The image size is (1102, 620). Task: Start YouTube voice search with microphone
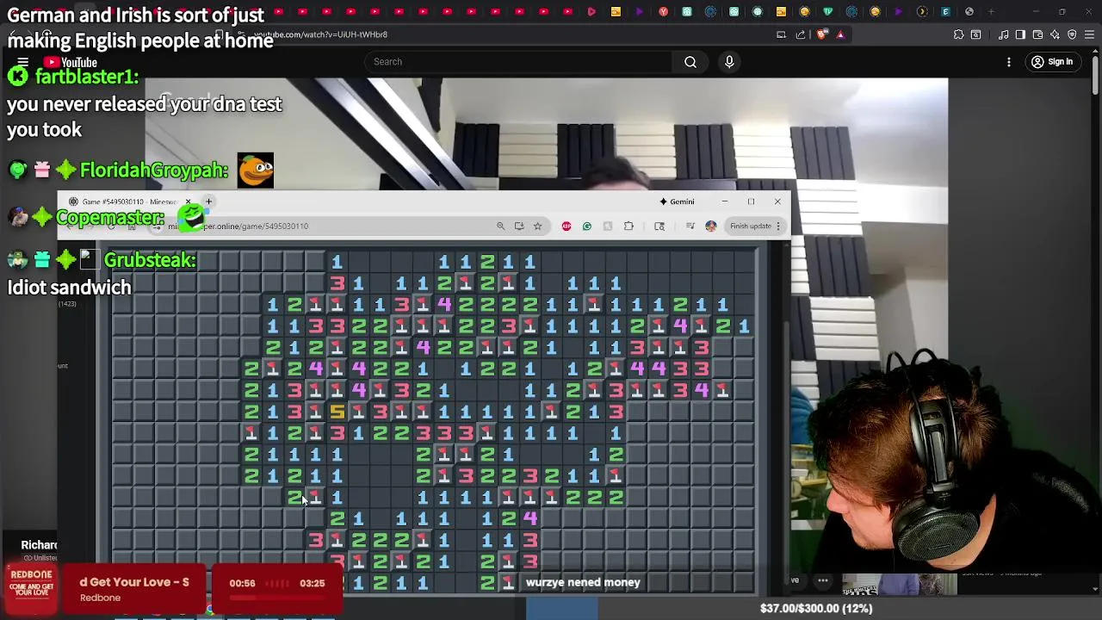(x=729, y=62)
